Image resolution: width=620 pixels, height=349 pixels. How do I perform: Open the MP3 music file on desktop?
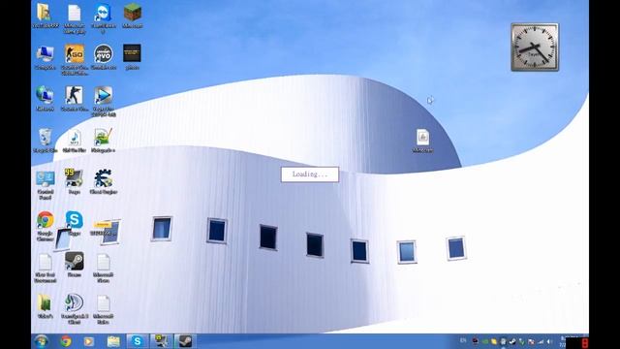coord(75,141)
